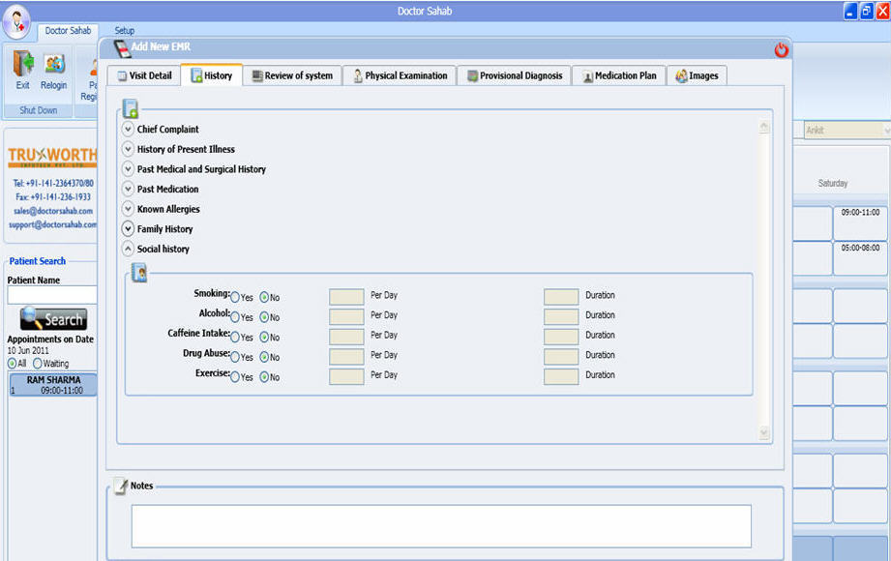
Task: Switch to the Physical Examination tab
Action: [400, 75]
